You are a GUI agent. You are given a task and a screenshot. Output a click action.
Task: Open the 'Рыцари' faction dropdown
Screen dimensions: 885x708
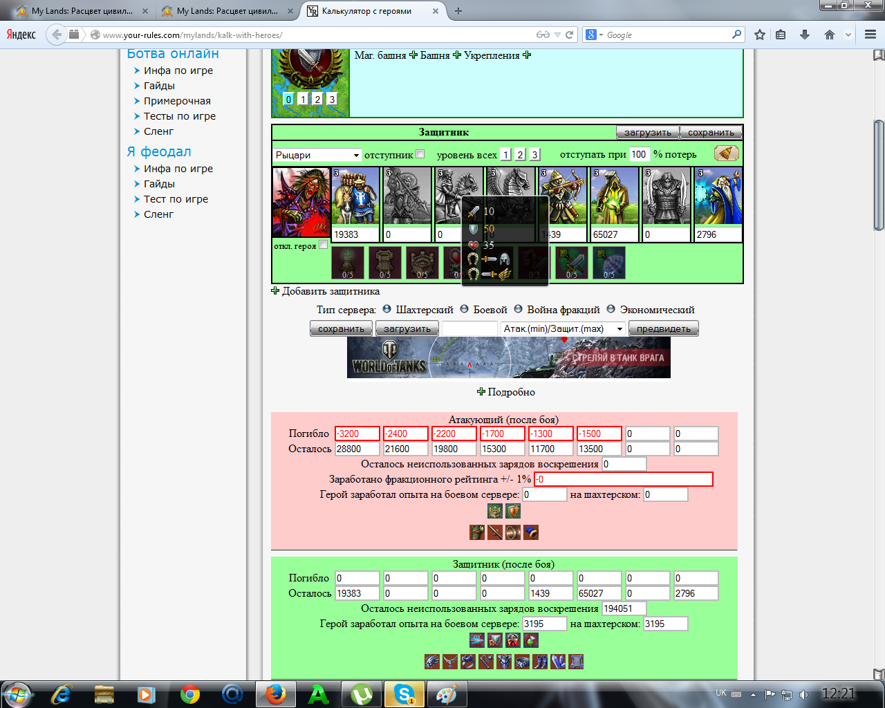point(317,155)
